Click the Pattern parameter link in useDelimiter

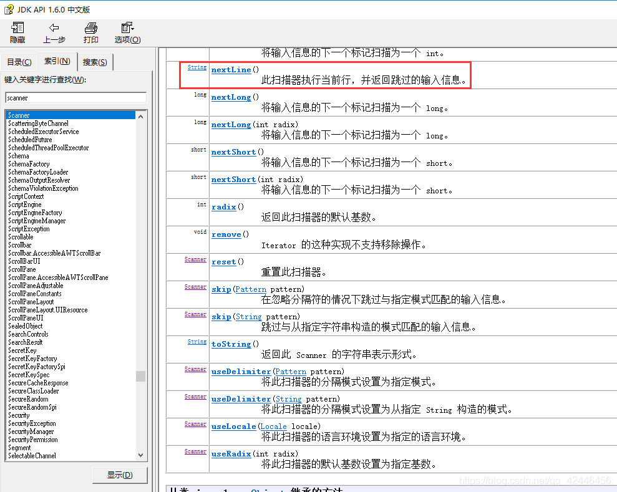pos(290,372)
